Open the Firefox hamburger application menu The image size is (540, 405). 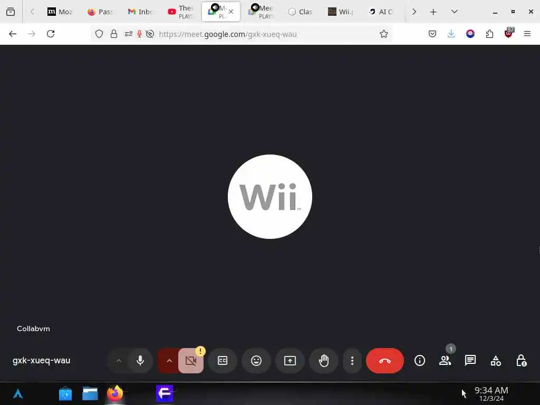point(527,34)
